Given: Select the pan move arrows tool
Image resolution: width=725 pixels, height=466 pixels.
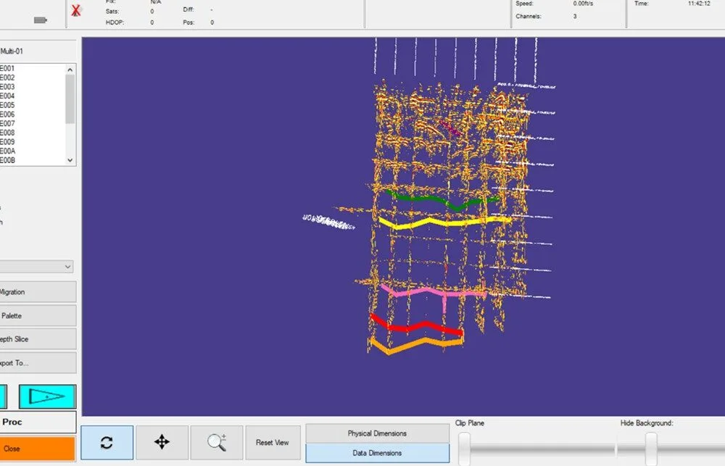Looking at the screenshot, I should pos(162,442).
